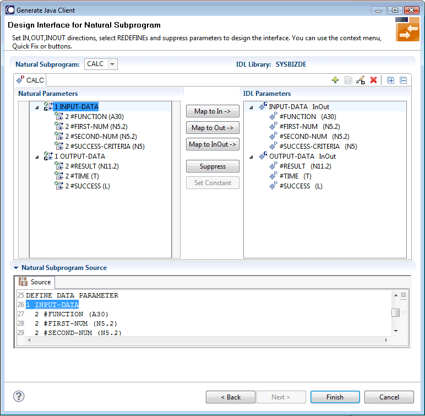Image resolution: width=425 pixels, height=416 pixels.
Task: Cancel the Generate Java Client wizard
Action: tap(389, 397)
